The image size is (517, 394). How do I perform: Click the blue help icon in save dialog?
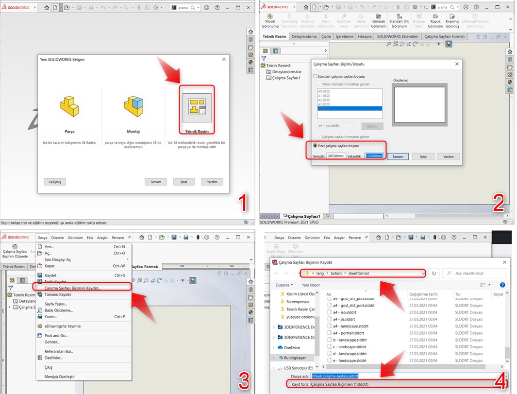pyautogui.click(x=502, y=285)
